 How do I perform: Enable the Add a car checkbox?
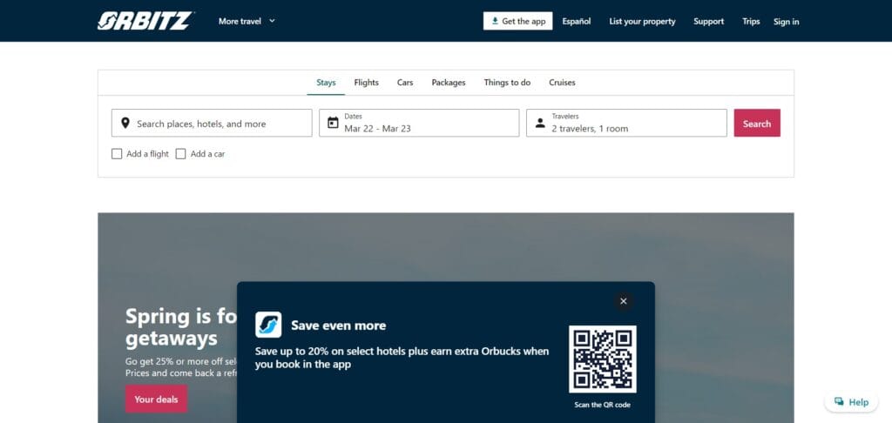click(181, 154)
